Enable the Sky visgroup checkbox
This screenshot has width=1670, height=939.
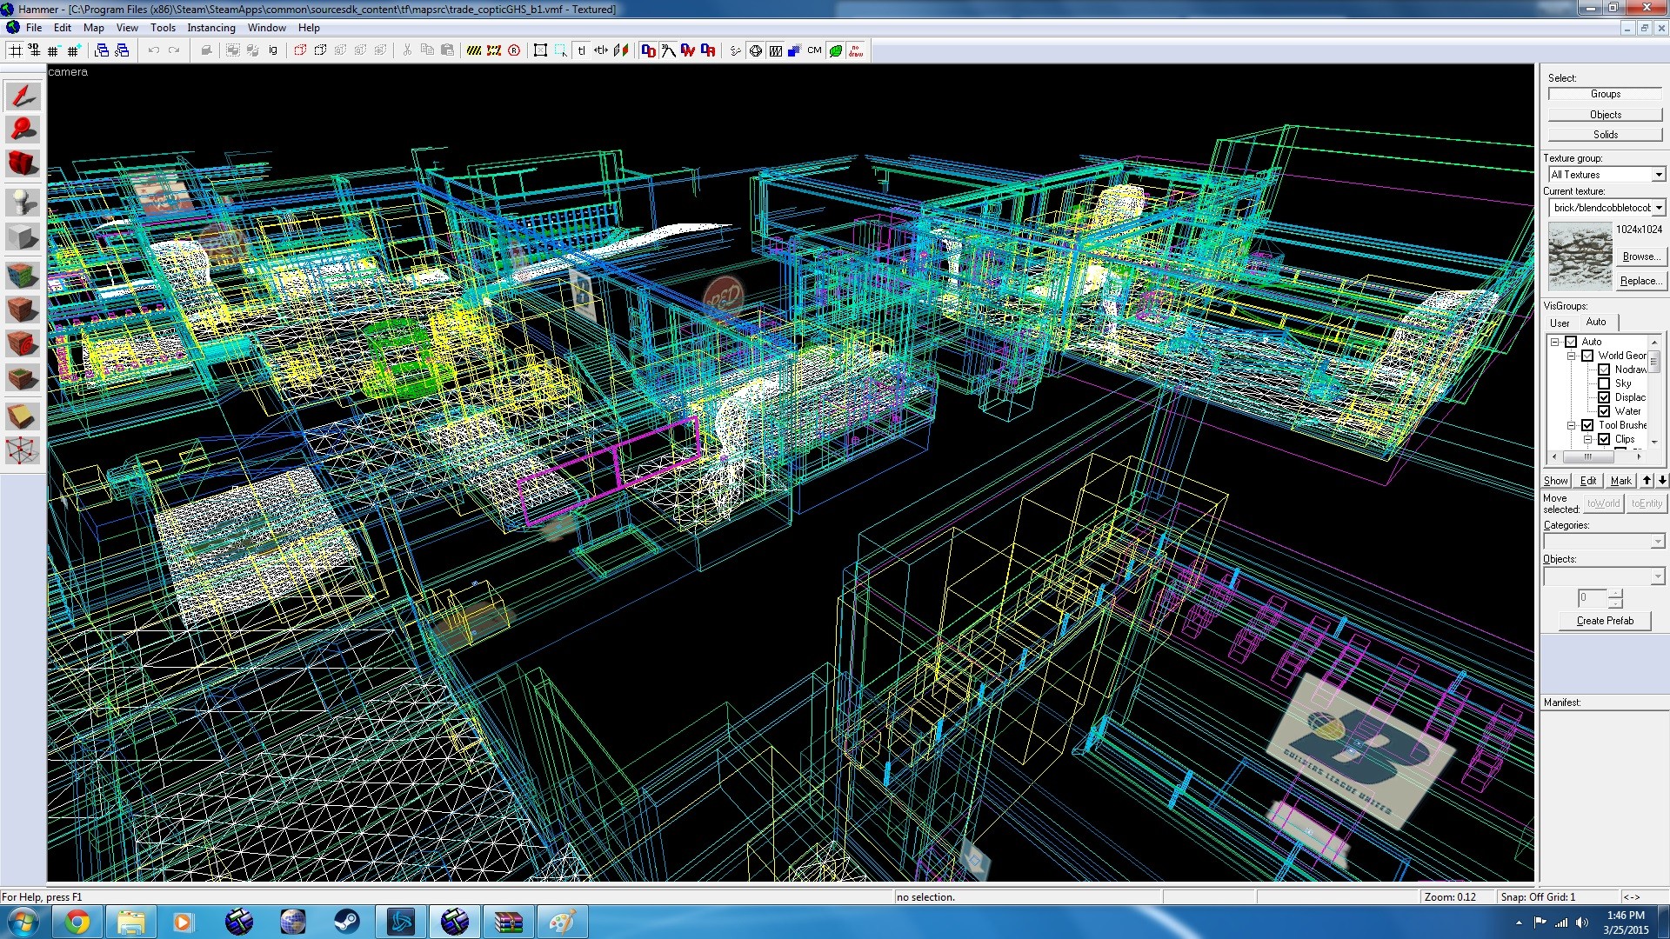[1604, 383]
